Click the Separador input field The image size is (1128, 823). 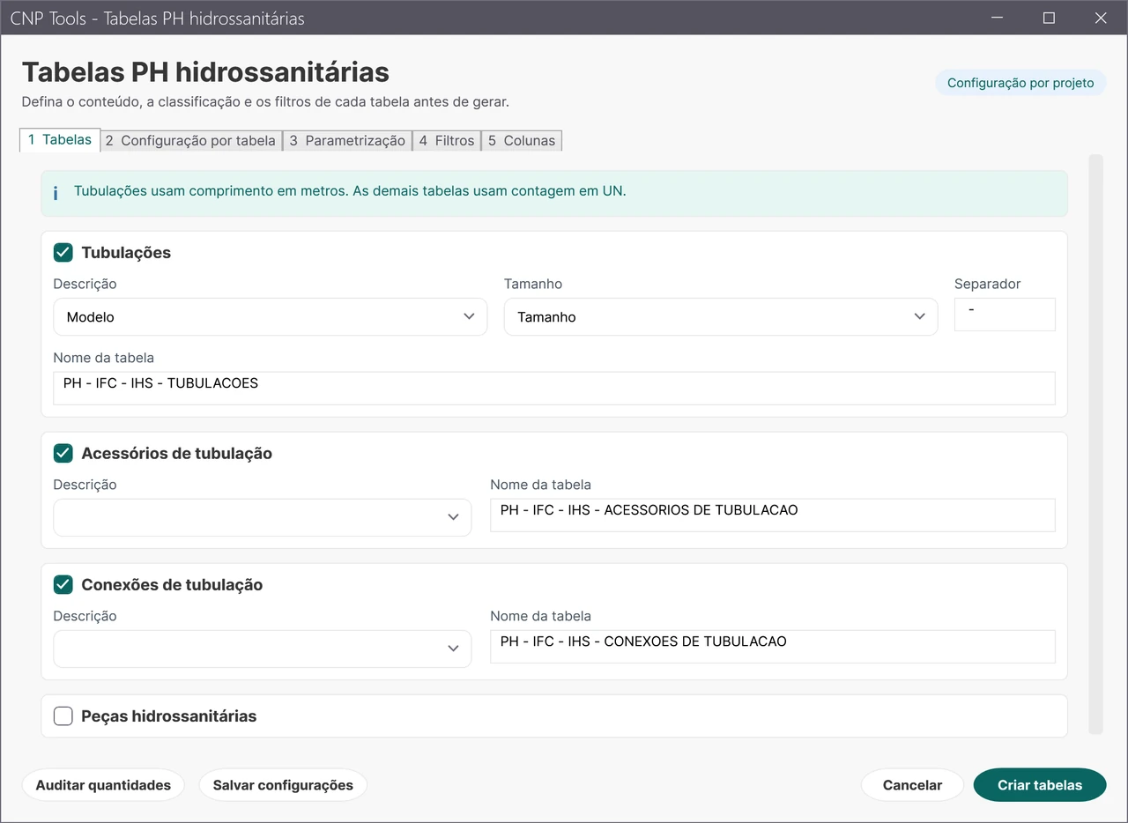pyautogui.click(x=1005, y=315)
